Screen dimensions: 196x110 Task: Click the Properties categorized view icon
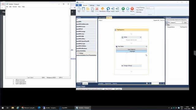pos(167,23)
